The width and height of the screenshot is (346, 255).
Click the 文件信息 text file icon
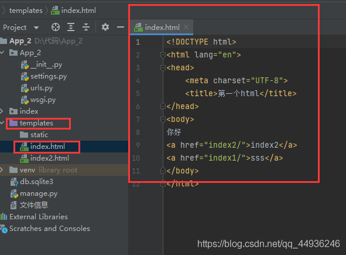click(x=13, y=205)
